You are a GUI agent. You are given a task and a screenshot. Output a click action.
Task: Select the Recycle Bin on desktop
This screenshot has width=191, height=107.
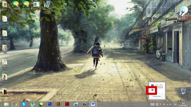pyautogui.click(x=183, y=92)
